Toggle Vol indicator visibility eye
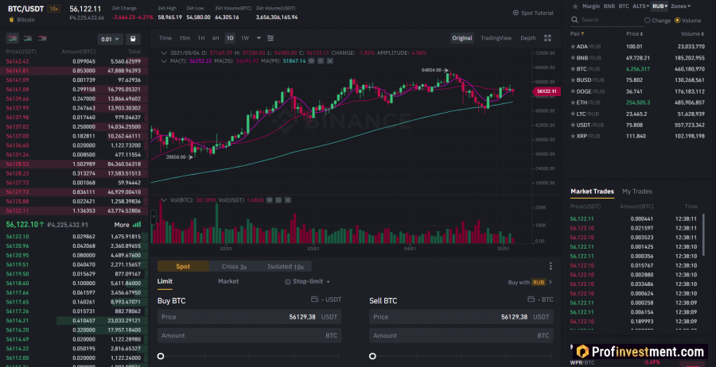 coord(270,199)
